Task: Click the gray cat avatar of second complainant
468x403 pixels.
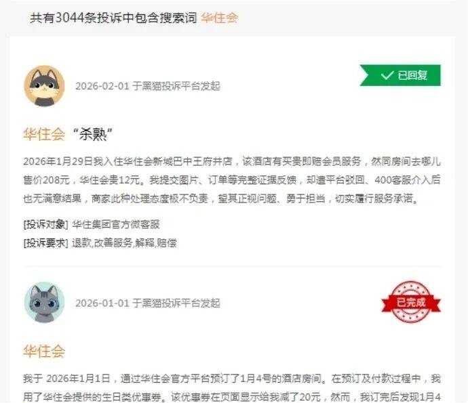Action: point(44,303)
